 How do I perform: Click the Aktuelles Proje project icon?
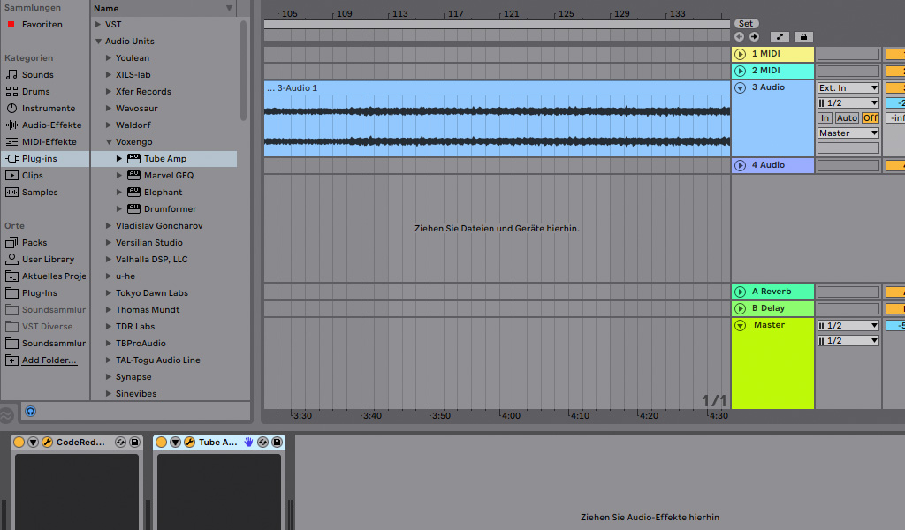[11, 276]
